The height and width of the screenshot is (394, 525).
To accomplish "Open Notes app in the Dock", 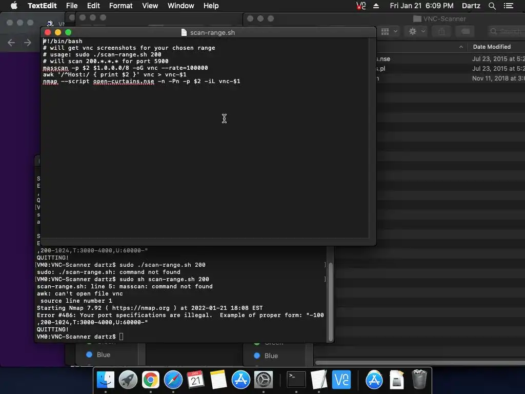I will [x=218, y=380].
